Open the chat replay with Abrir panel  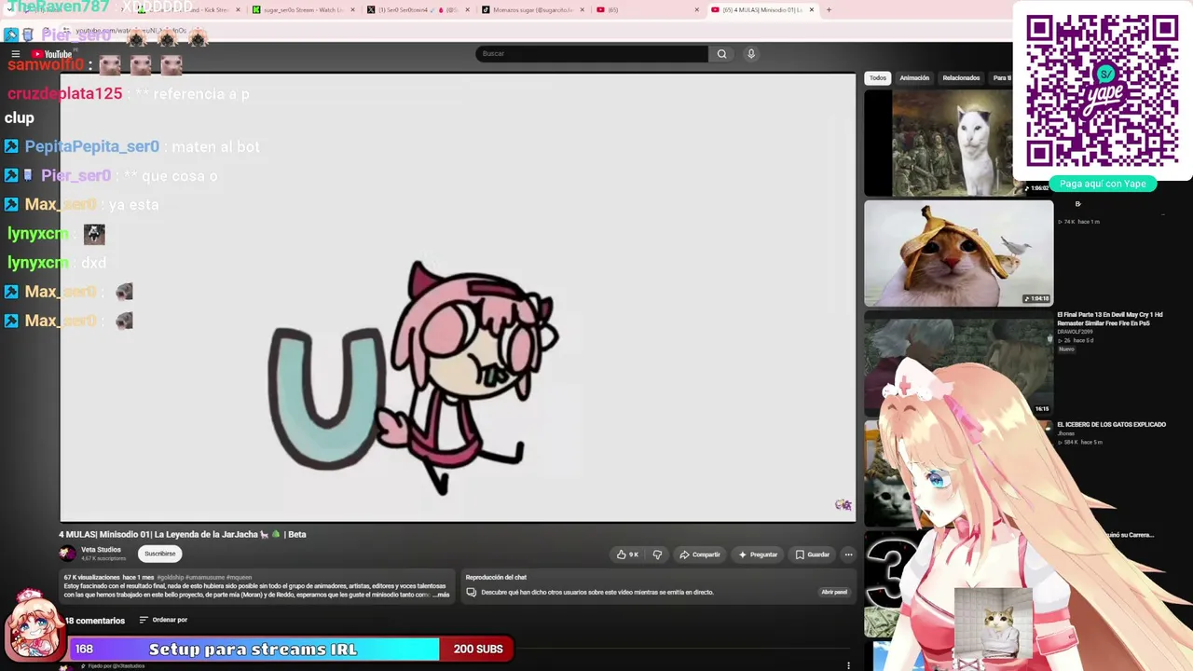pos(834,592)
